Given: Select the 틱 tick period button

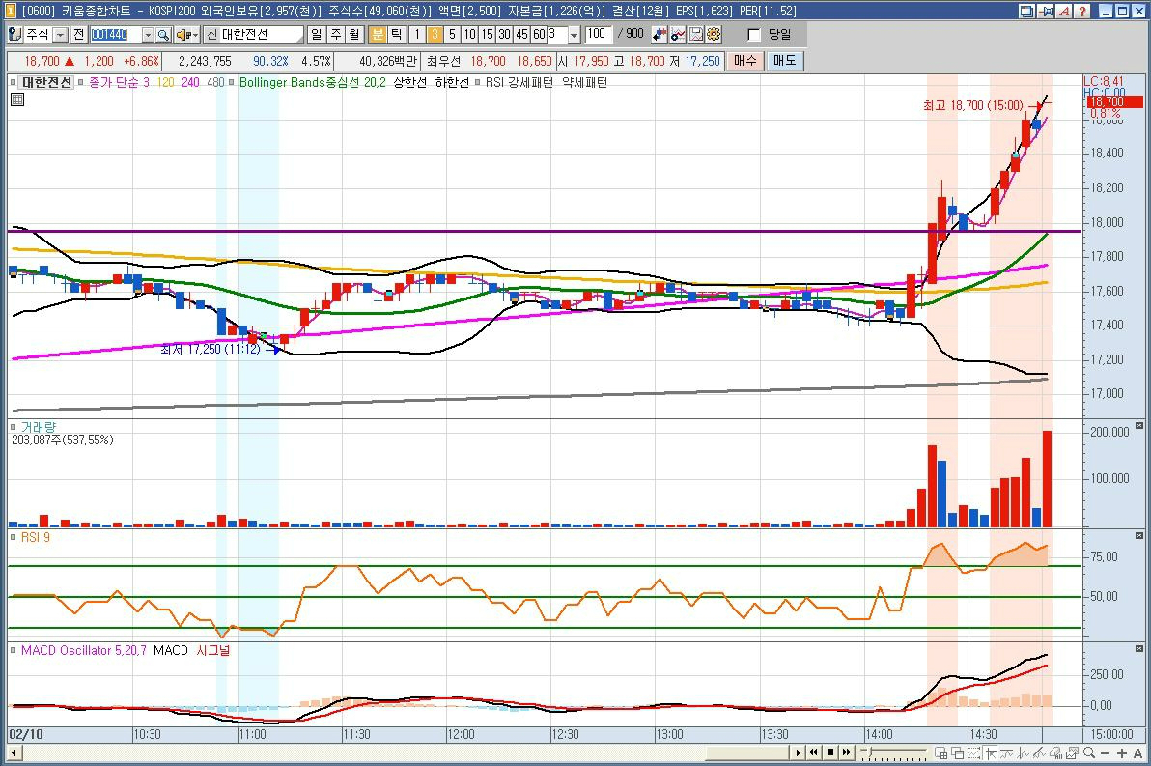Looking at the screenshot, I should (397, 35).
